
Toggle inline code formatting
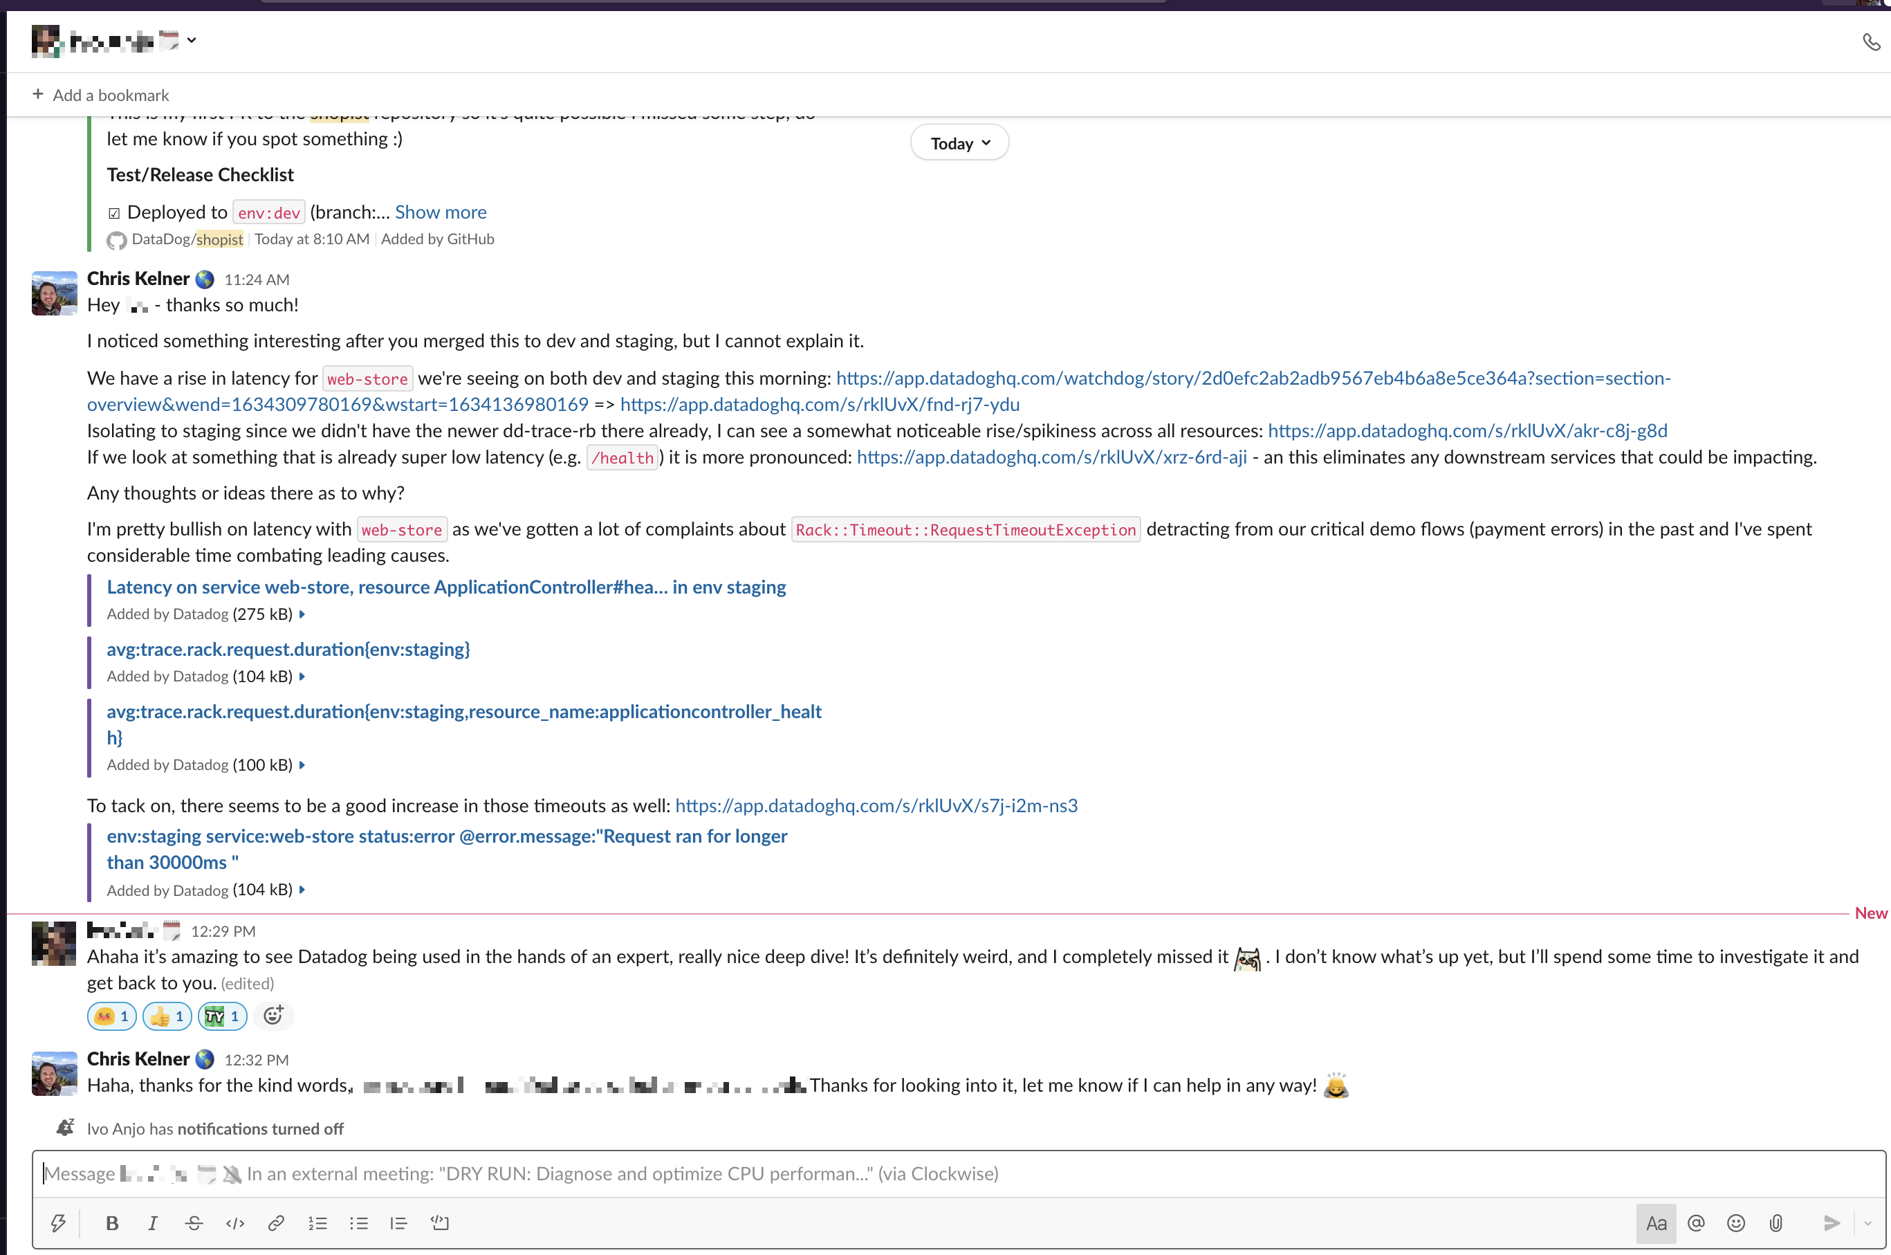click(x=235, y=1223)
